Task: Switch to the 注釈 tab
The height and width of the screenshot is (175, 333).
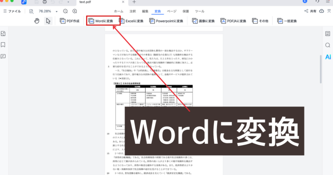Action: click(132, 11)
